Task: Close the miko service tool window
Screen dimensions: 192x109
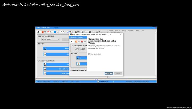Action: 155,28
